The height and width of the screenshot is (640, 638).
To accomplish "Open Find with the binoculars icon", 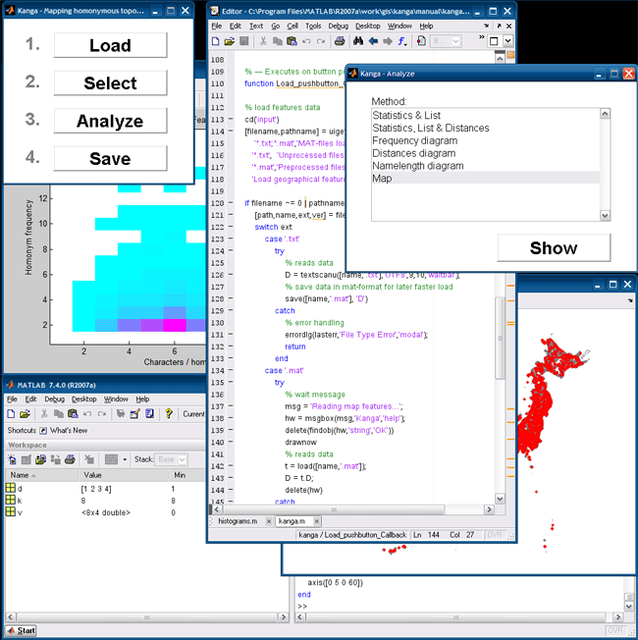I will (x=358, y=41).
